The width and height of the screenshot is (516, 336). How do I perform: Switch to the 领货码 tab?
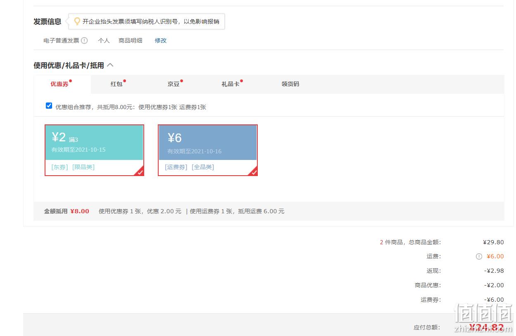[x=290, y=84]
